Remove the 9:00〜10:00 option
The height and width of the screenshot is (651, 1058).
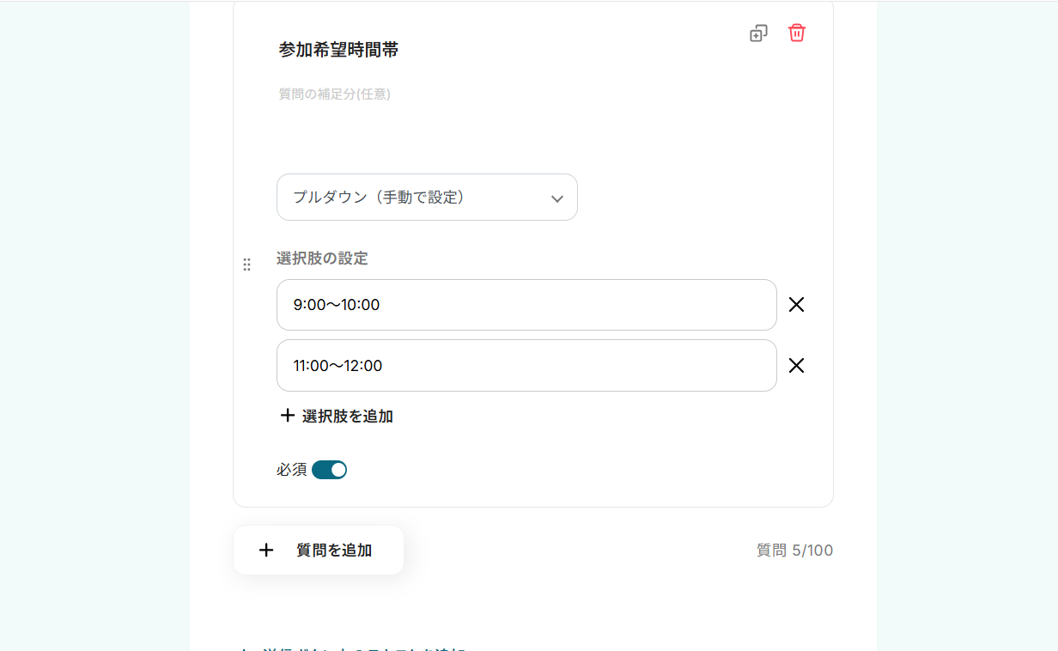coord(796,305)
